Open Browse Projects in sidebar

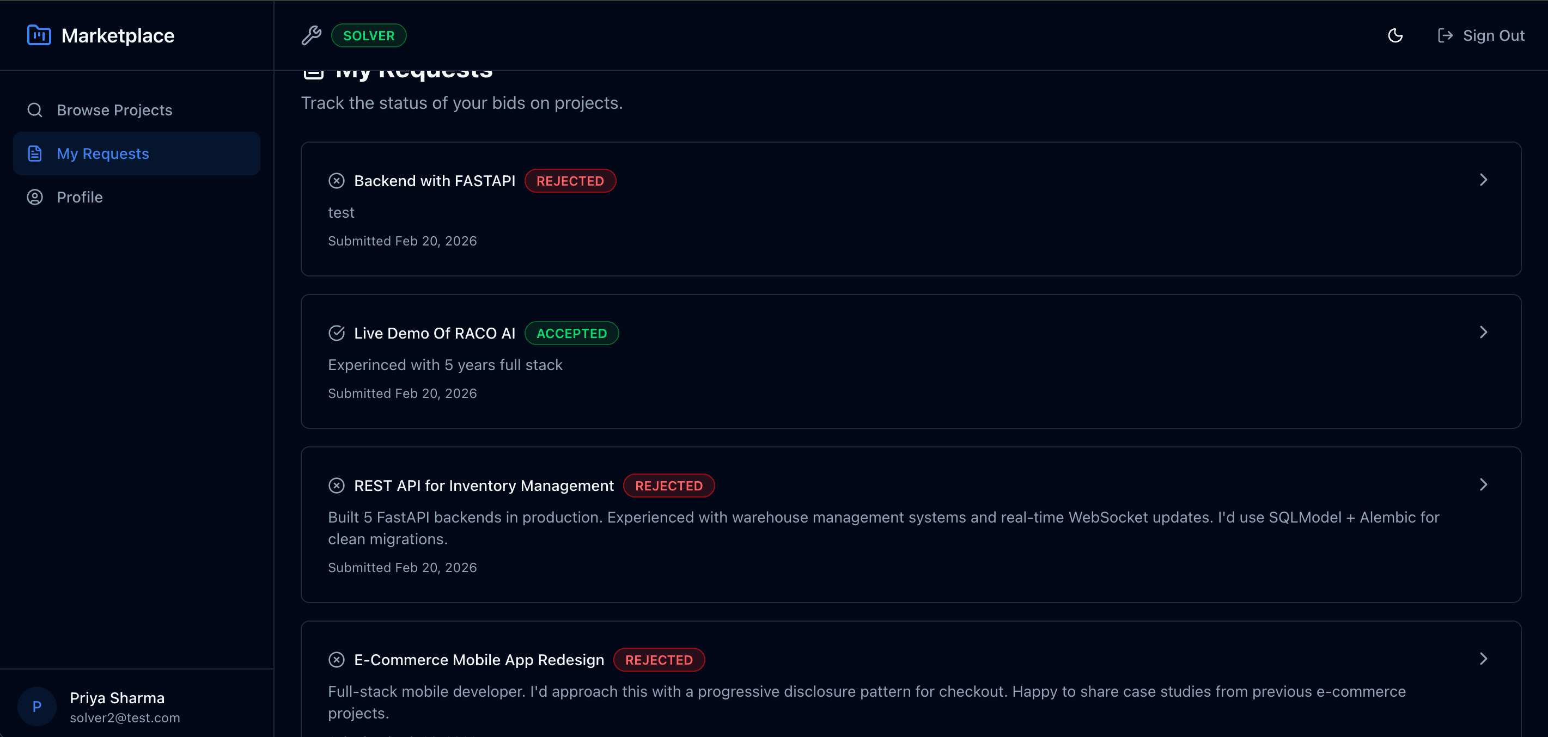[x=114, y=110]
